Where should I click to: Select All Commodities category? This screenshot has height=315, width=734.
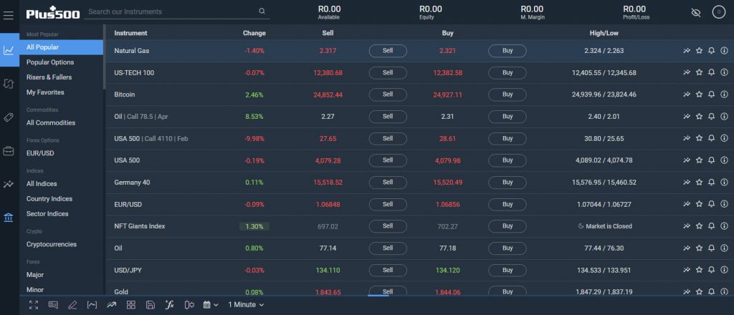(51, 123)
